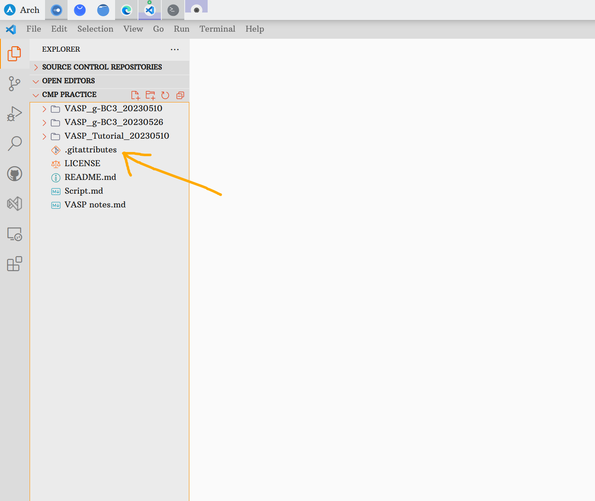595x501 pixels.
Task: Open the Remote Explorer view
Action: tap(15, 234)
